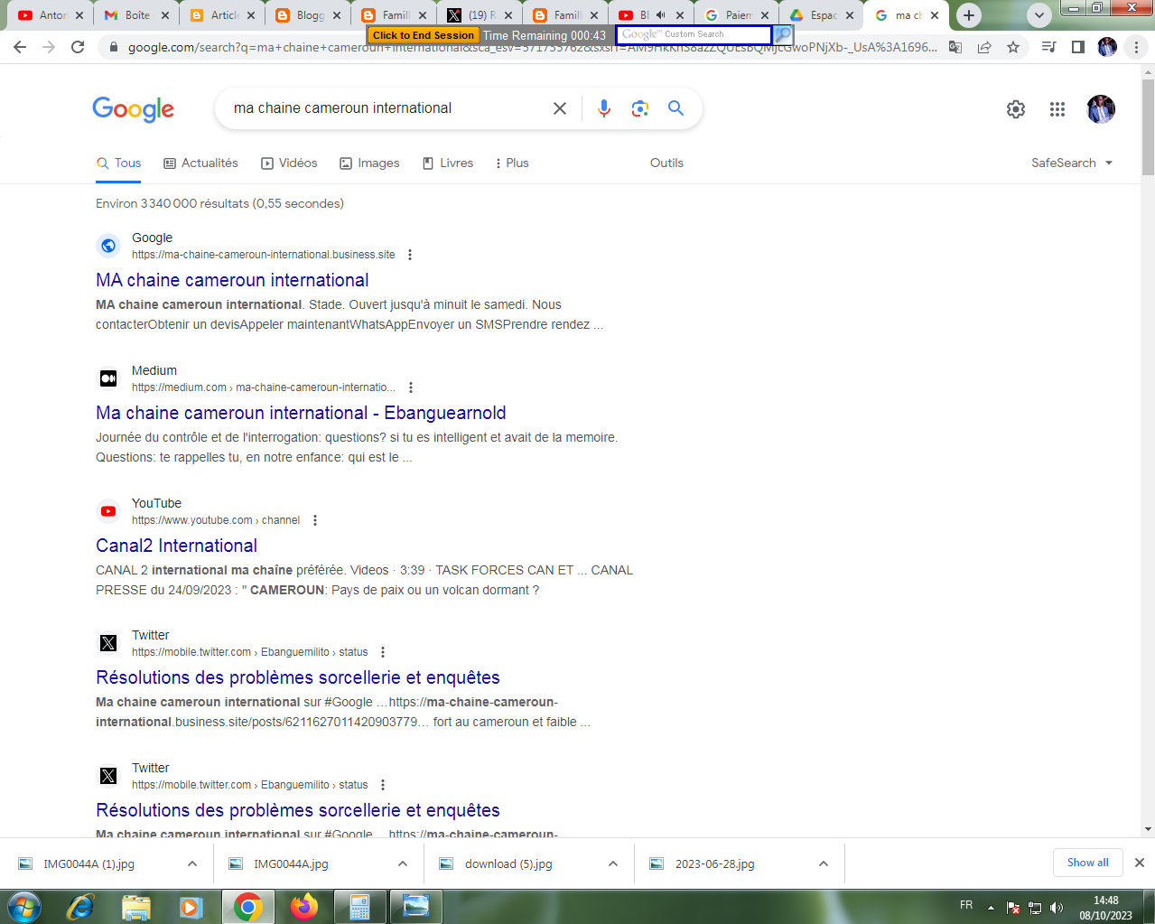This screenshot has height=924, width=1155.
Task: Share this page icon in address bar
Action: click(x=984, y=47)
